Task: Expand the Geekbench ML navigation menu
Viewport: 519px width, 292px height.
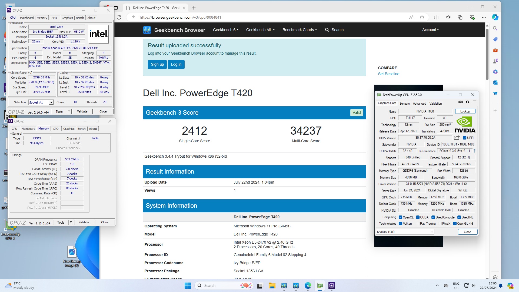Action: pos(260,30)
